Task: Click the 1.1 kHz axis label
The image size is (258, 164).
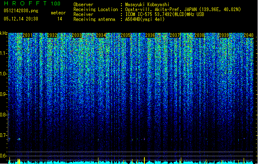Action: point(4,53)
